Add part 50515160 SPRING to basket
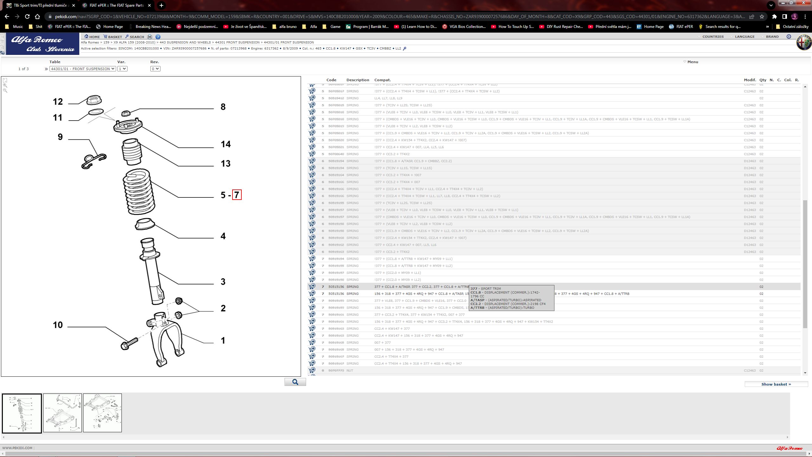This screenshot has width=812, height=457. click(x=312, y=237)
